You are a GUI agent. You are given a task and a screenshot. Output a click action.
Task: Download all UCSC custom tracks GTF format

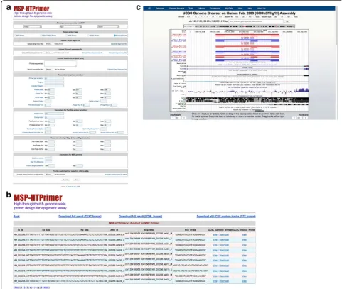point(226,217)
